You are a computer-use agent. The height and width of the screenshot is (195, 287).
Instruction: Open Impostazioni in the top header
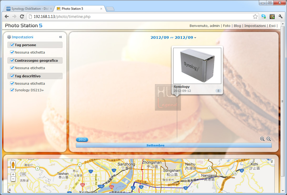point(255,26)
